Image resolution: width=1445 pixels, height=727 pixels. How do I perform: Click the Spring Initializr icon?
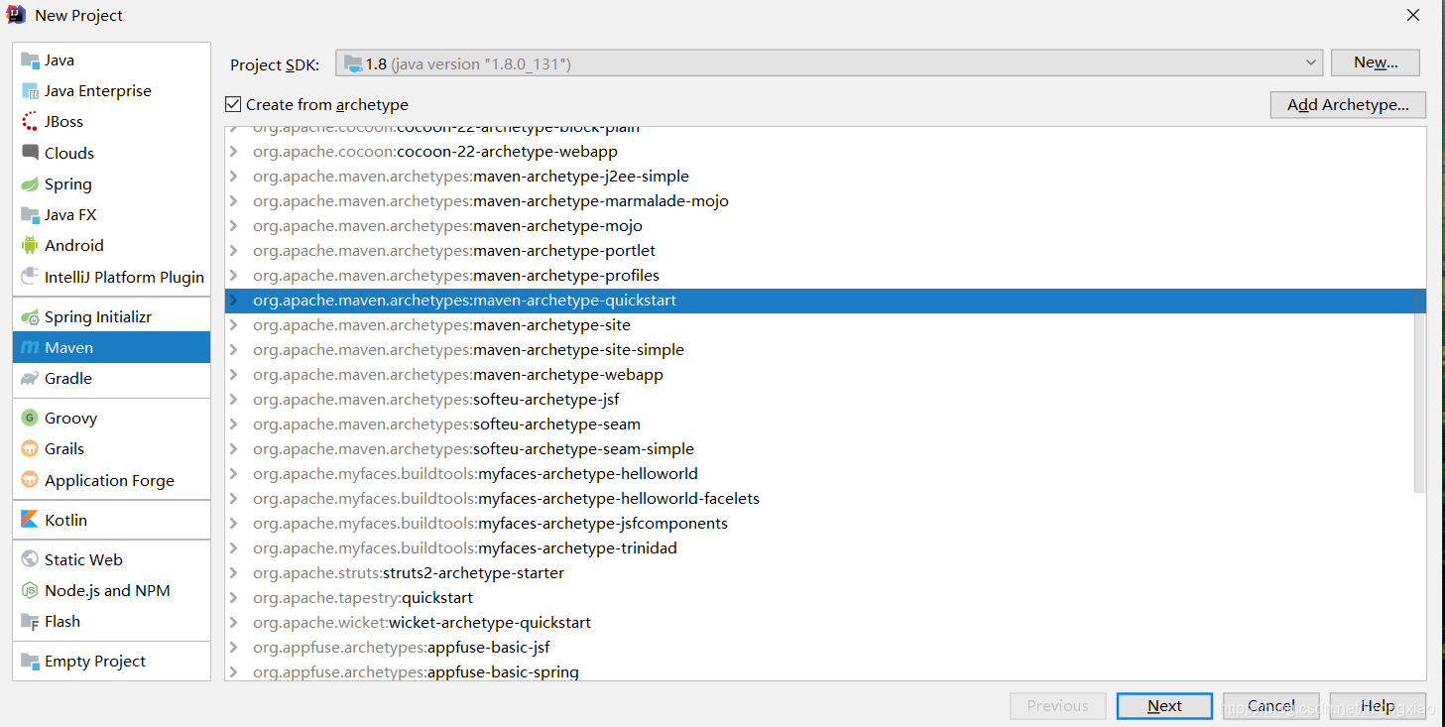tap(30, 316)
